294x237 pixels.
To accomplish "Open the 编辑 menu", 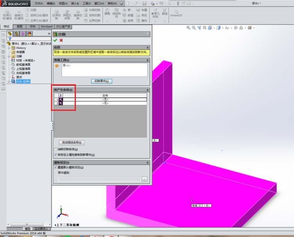I will pyautogui.click(x=51, y=4).
